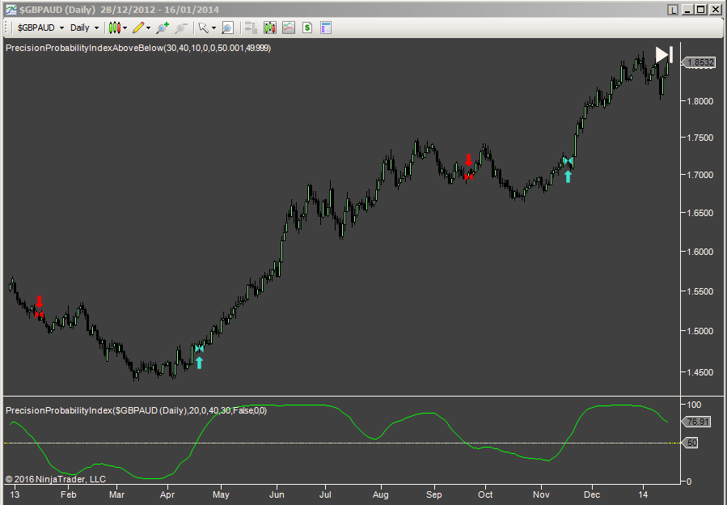The width and height of the screenshot is (727, 505).
Task: Click the jump-to-latest-bar arrow icon
Action: pos(664,55)
